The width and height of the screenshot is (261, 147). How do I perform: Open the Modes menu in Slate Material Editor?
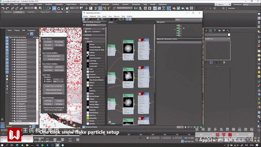pyautogui.click(x=86, y=16)
